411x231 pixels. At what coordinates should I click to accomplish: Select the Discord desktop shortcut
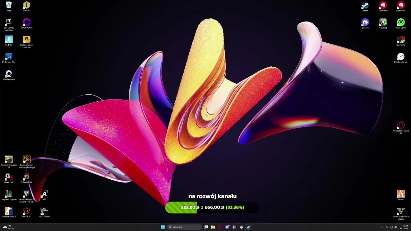click(x=365, y=24)
